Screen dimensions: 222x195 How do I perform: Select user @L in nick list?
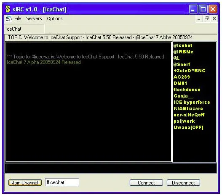(177, 58)
